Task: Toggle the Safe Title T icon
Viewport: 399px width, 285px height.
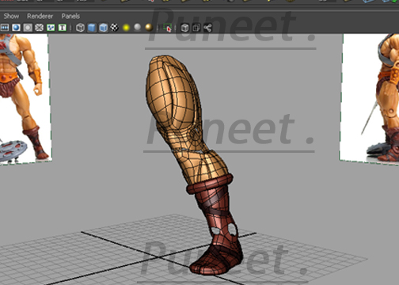Action: click(63, 28)
